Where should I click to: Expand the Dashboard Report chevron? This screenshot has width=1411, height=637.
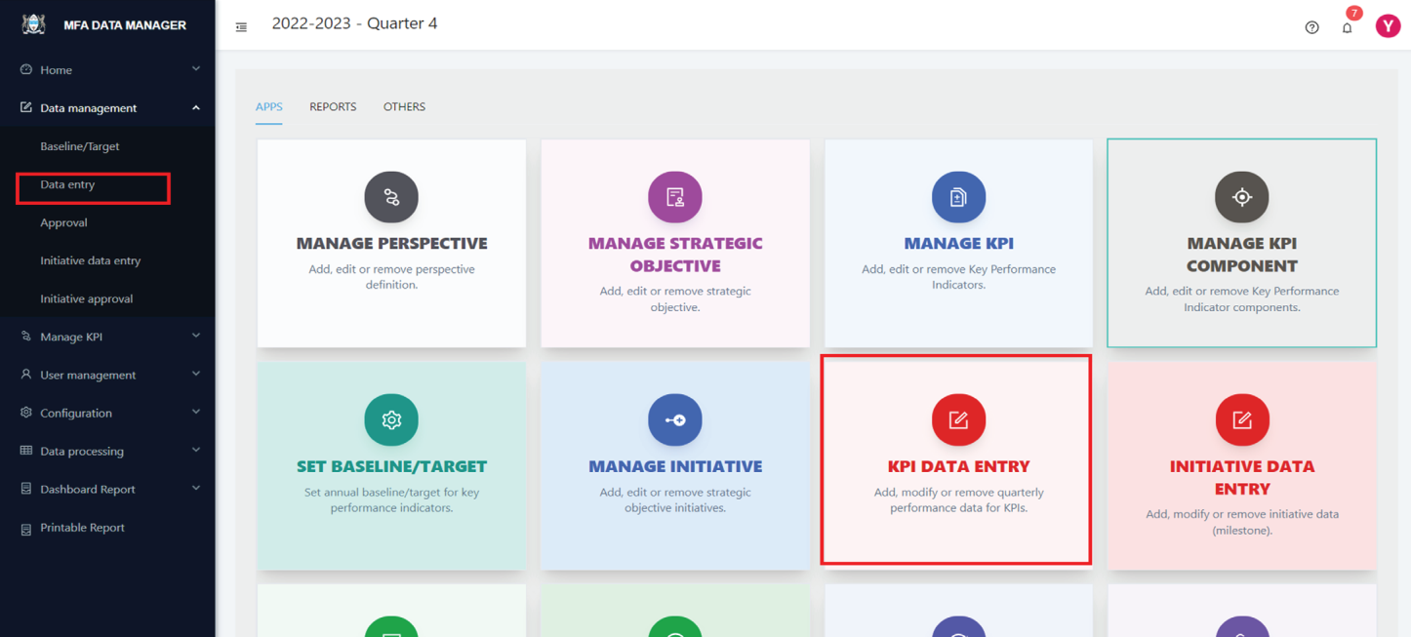(196, 489)
